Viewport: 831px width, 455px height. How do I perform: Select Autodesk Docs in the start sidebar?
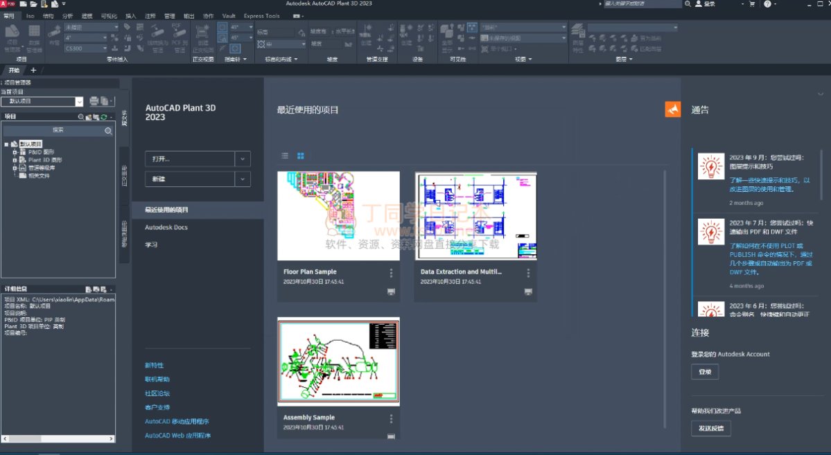(166, 227)
